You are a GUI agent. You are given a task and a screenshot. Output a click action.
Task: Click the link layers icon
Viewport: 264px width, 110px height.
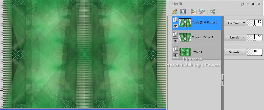pos(213,12)
